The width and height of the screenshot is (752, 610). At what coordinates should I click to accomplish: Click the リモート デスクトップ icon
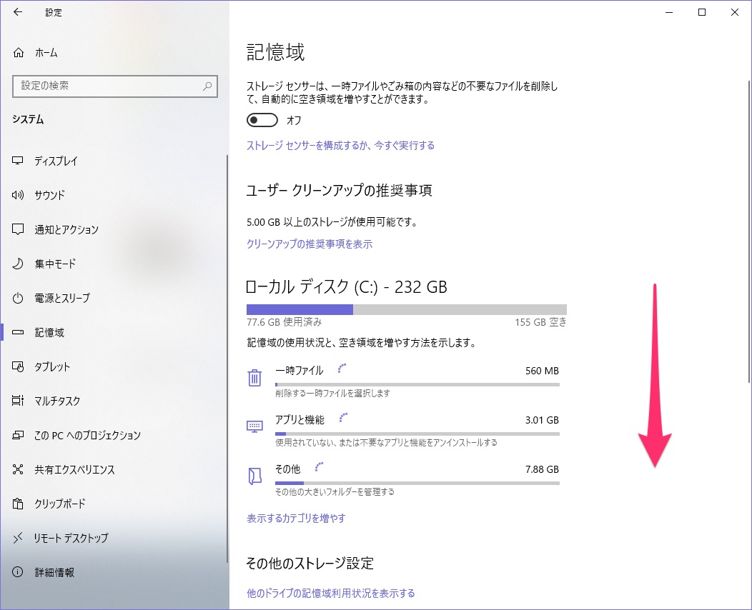[x=18, y=538]
